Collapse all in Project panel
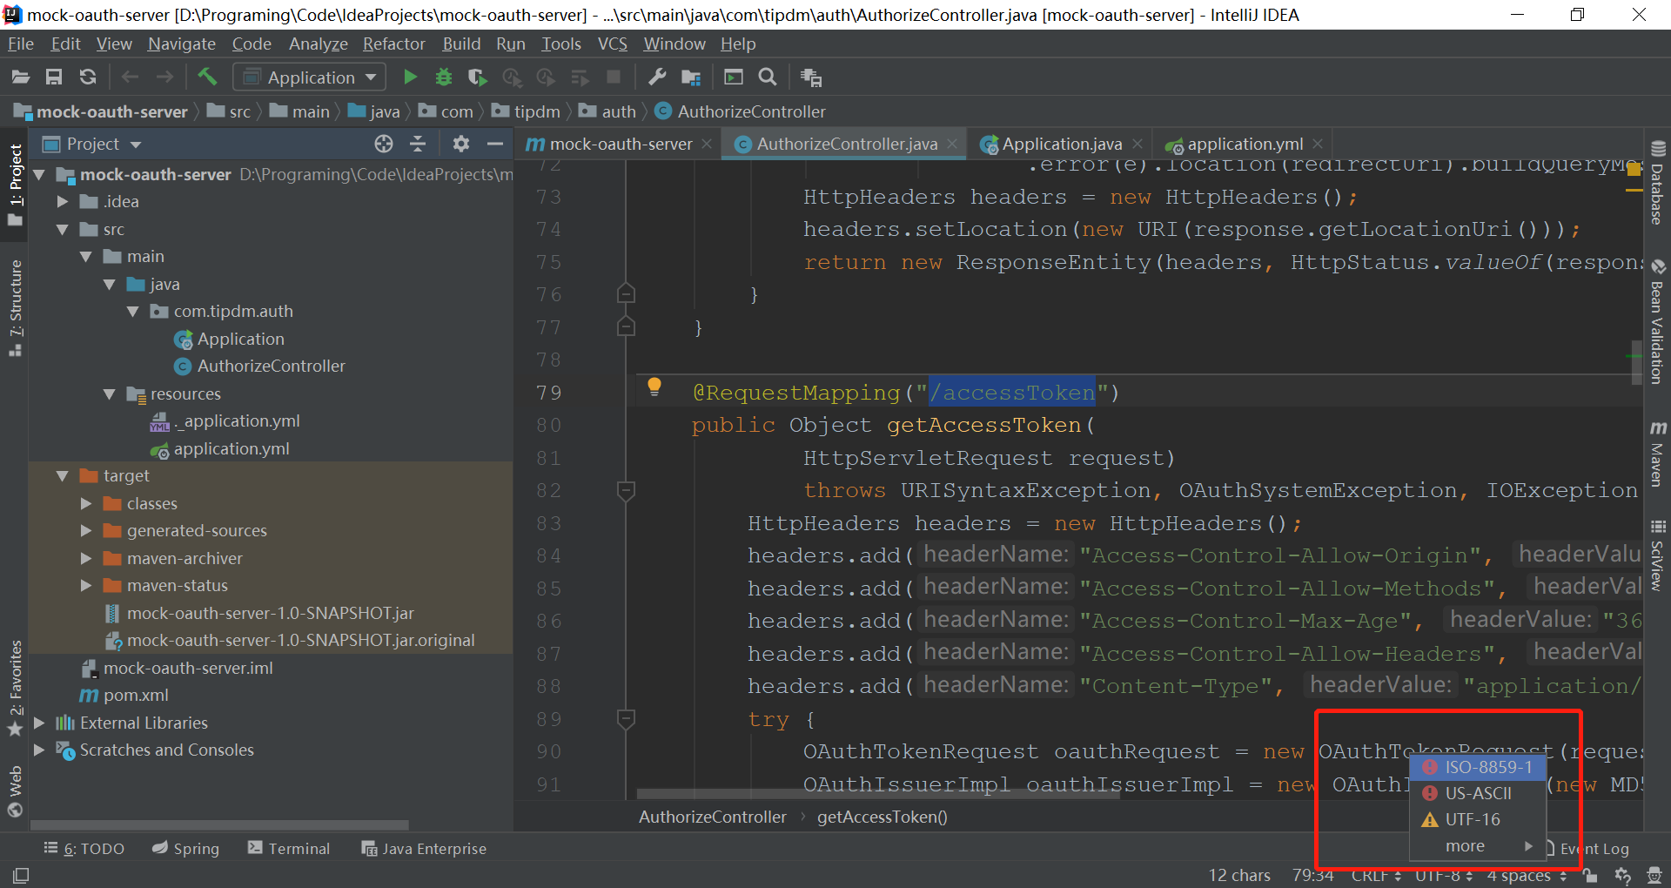Screen dimensions: 1671x888 click(x=418, y=144)
